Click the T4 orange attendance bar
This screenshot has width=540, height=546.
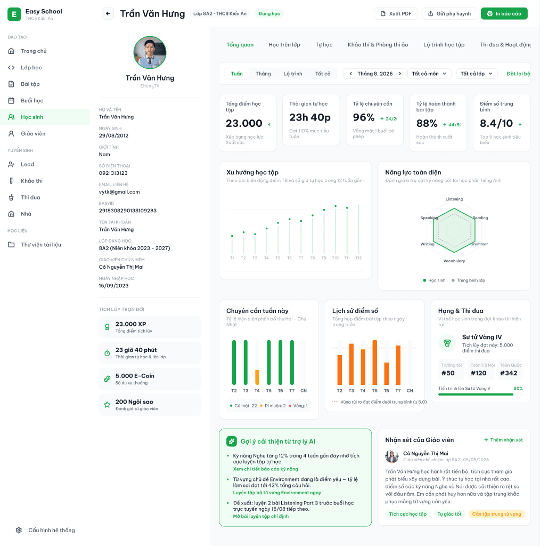pyautogui.click(x=257, y=377)
